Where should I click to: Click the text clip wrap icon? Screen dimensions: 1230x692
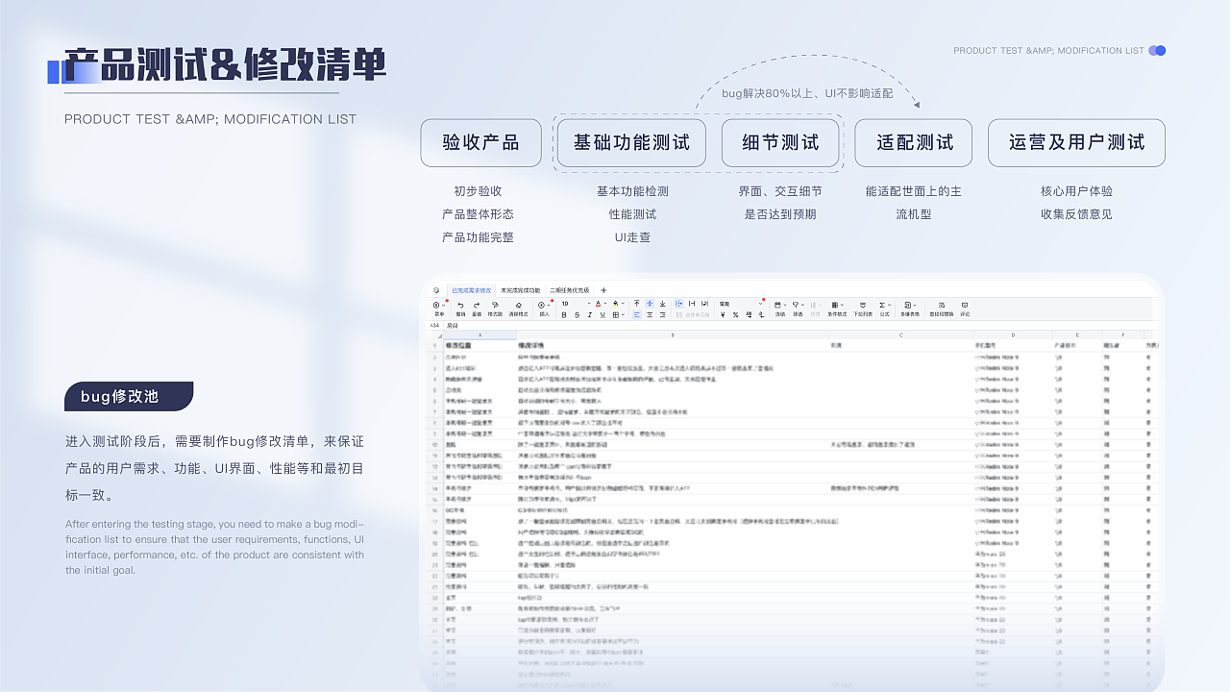point(692,304)
